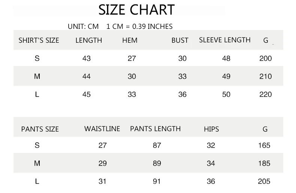Select the PANTS SIZE column header
296x193 pixels.
tap(40, 129)
